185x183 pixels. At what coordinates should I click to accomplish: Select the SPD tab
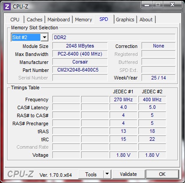(x=104, y=19)
